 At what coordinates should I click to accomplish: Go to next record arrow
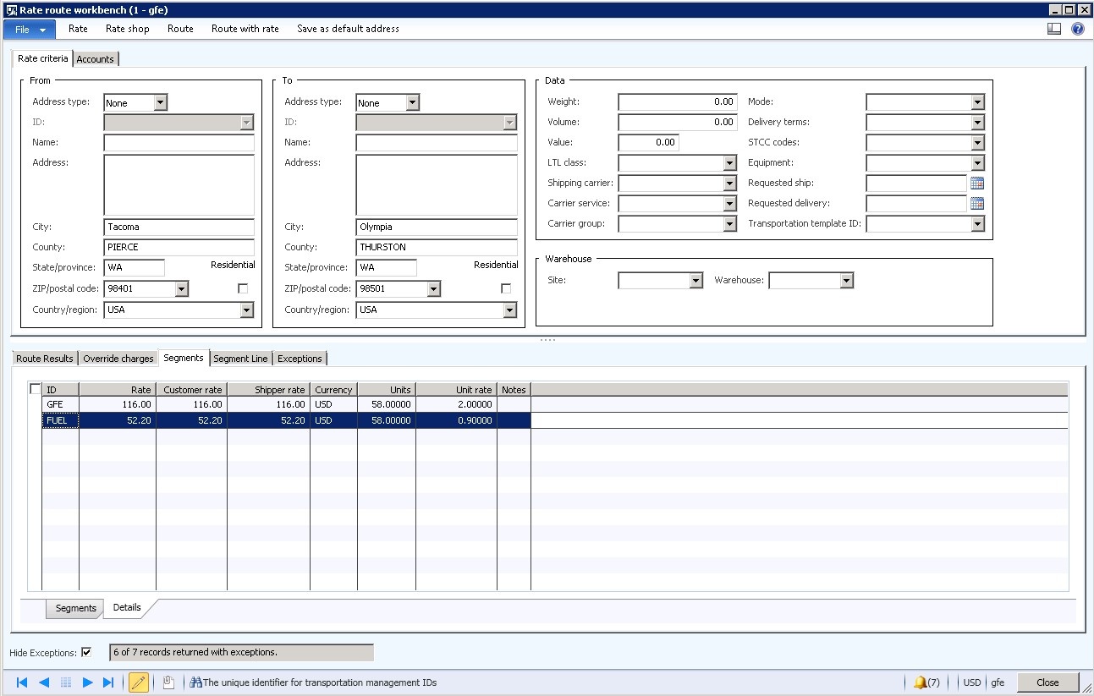click(x=87, y=682)
